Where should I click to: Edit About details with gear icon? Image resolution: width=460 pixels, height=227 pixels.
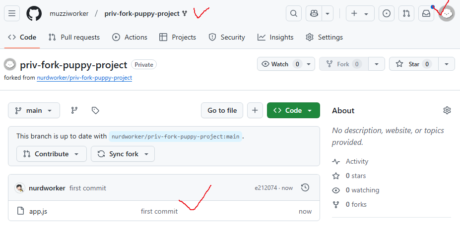click(447, 110)
